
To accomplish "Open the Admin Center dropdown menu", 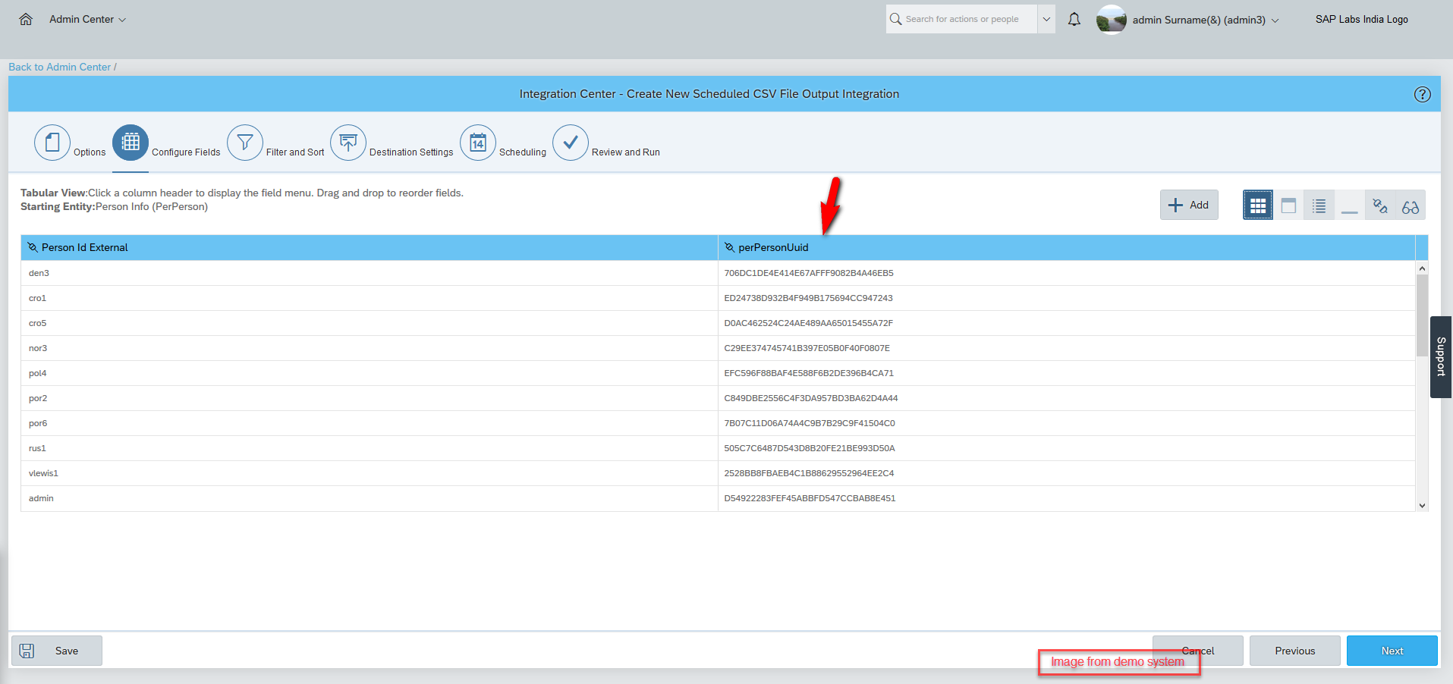I will 87,20.
